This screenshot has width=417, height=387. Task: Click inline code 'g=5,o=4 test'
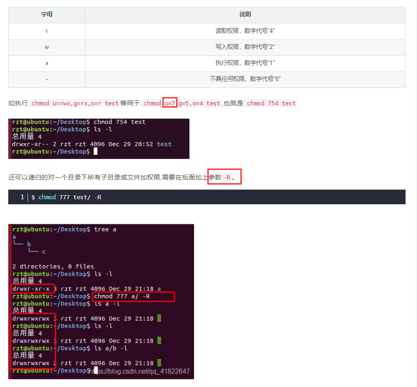click(199, 103)
